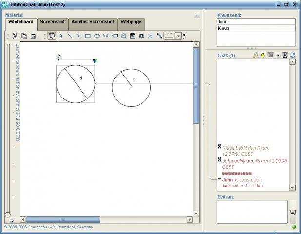Toggle the hand selection tool

click(x=52, y=36)
